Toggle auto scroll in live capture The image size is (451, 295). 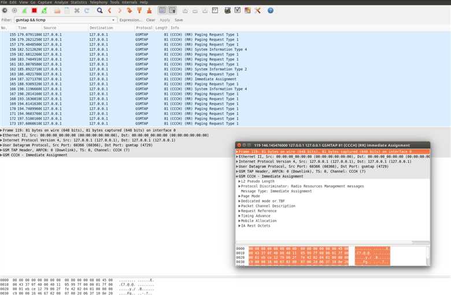(x=172, y=10)
